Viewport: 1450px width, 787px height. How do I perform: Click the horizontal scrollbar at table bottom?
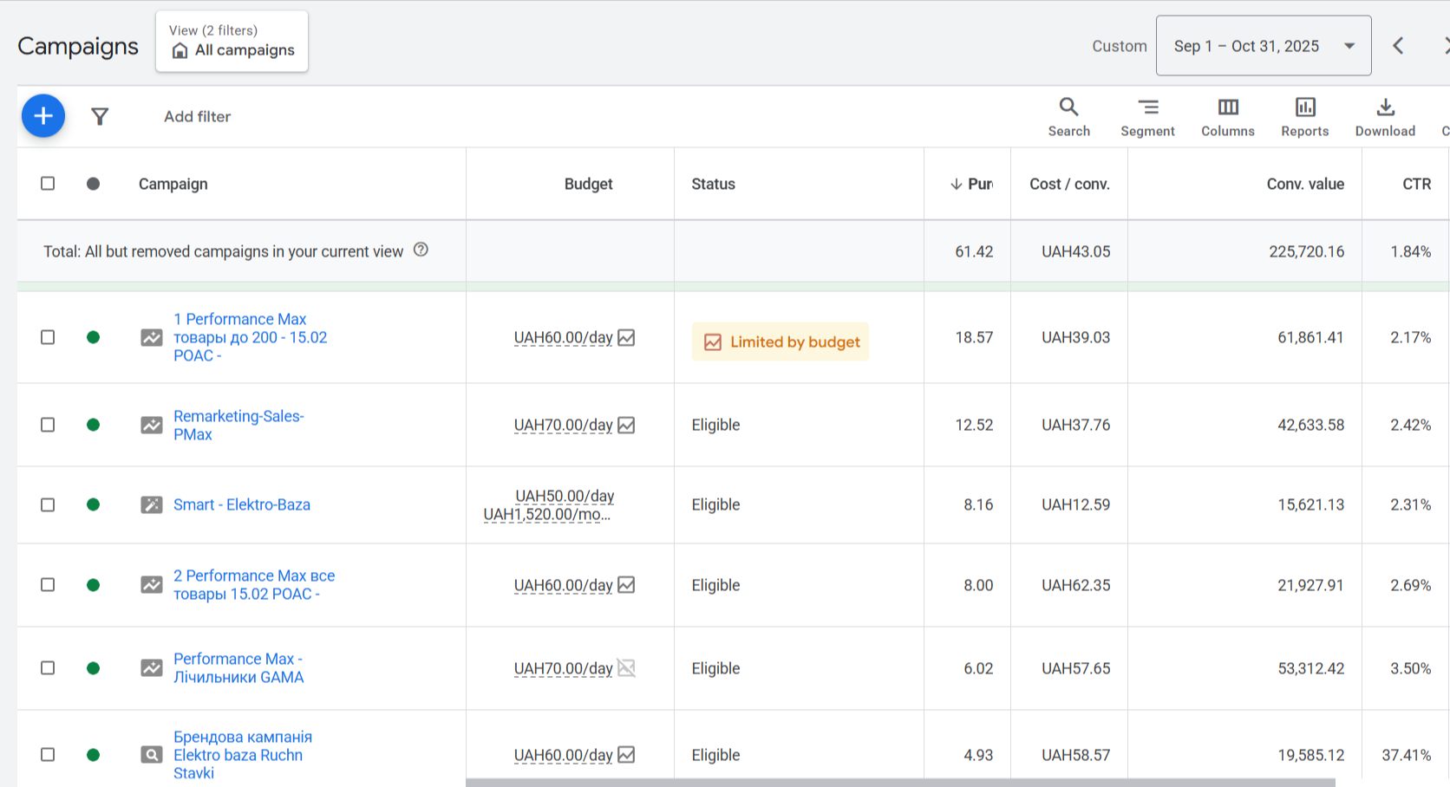click(x=899, y=783)
